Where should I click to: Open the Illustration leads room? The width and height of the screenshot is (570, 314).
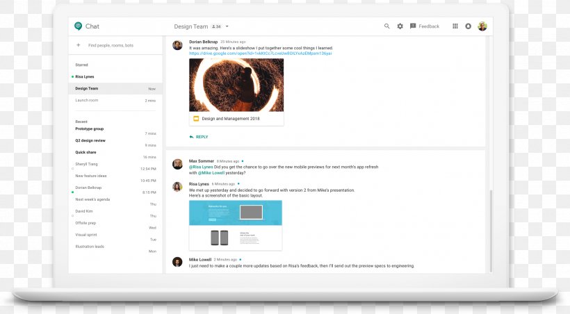[115, 249]
